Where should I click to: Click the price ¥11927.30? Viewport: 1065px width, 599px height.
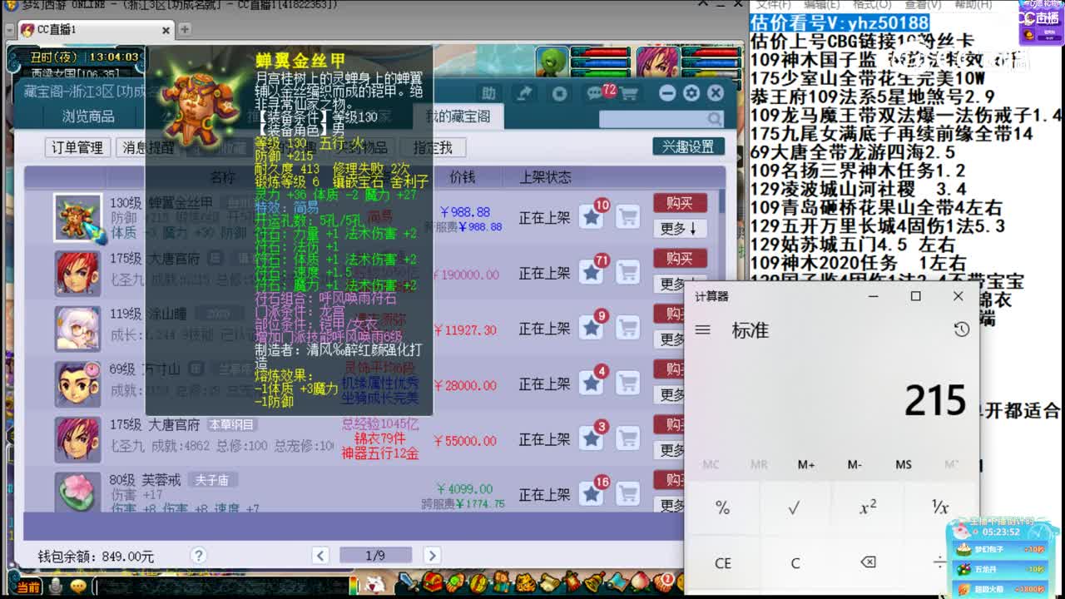(x=466, y=330)
